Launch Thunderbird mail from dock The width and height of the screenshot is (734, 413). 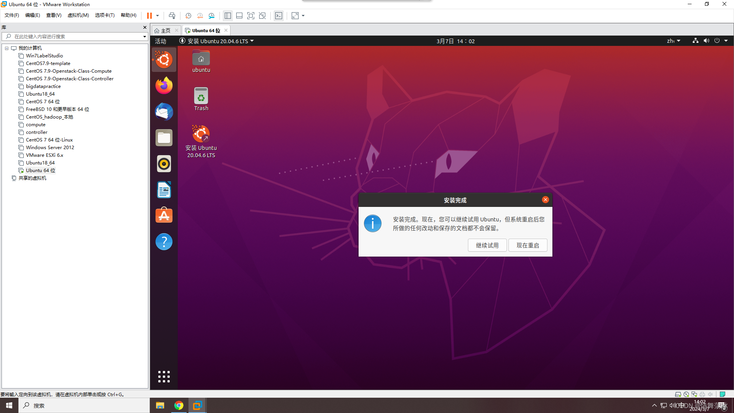pos(164,112)
